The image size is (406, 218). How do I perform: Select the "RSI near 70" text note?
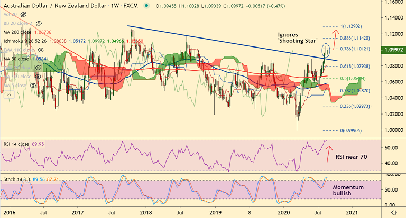352,157
